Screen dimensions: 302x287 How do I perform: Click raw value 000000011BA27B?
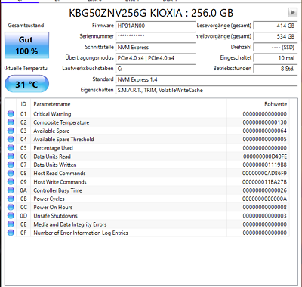coord(265,182)
